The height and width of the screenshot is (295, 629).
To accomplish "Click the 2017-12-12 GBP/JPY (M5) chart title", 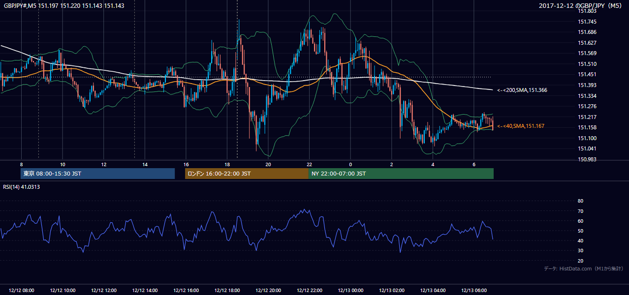I will [x=581, y=6].
